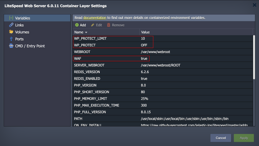259x146 pixels.
Task: Select the PHP_MAX_EXECUTION_TIME variable name
Action: point(96,105)
